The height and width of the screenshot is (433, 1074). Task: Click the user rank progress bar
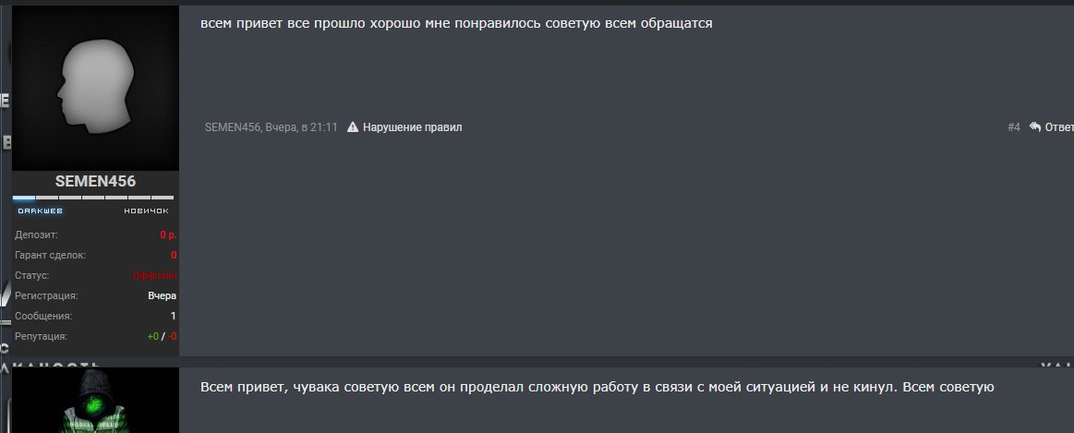(93, 198)
